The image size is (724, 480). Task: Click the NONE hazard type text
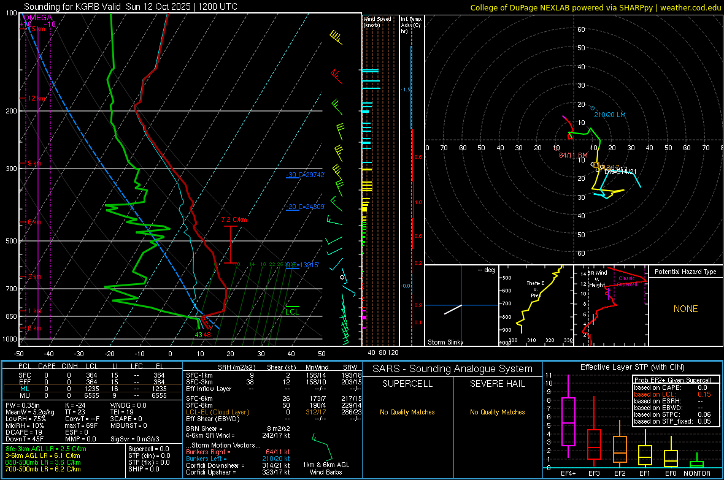(x=685, y=309)
